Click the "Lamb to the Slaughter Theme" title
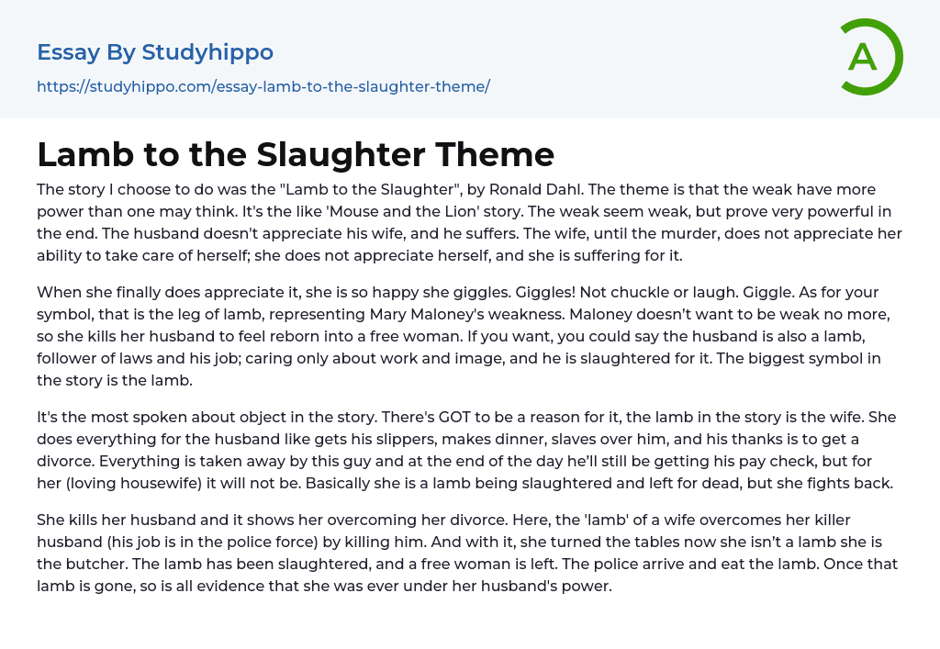The width and height of the screenshot is (940, 649). (296, 154)
